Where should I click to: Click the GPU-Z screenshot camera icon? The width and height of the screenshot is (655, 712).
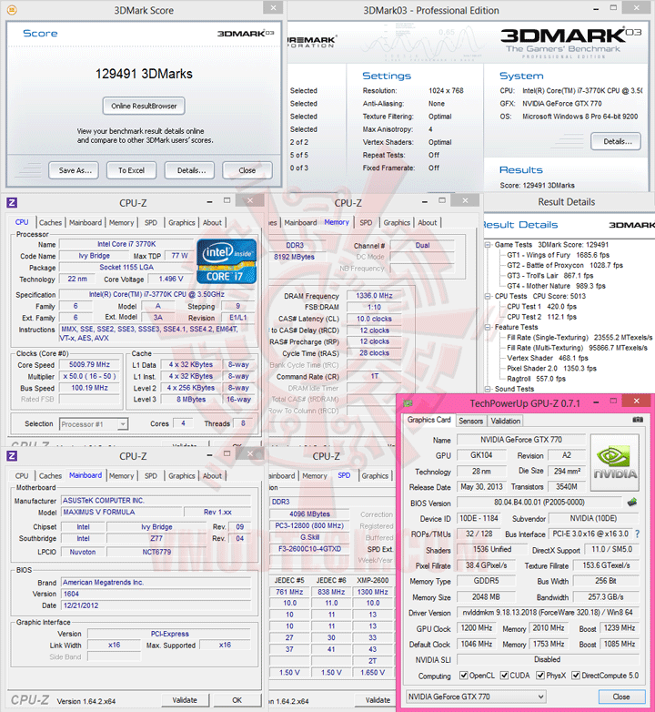pyautogui.click(x=638, y=420)
